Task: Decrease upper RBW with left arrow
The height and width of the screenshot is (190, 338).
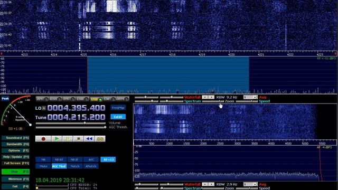Action: pyautogui.click(x=205, y=97)
